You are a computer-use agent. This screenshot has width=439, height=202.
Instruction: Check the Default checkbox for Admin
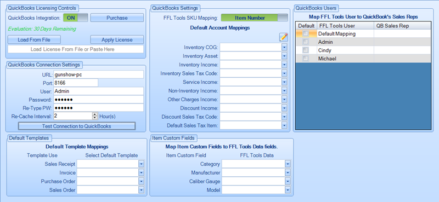click(306, 42)
